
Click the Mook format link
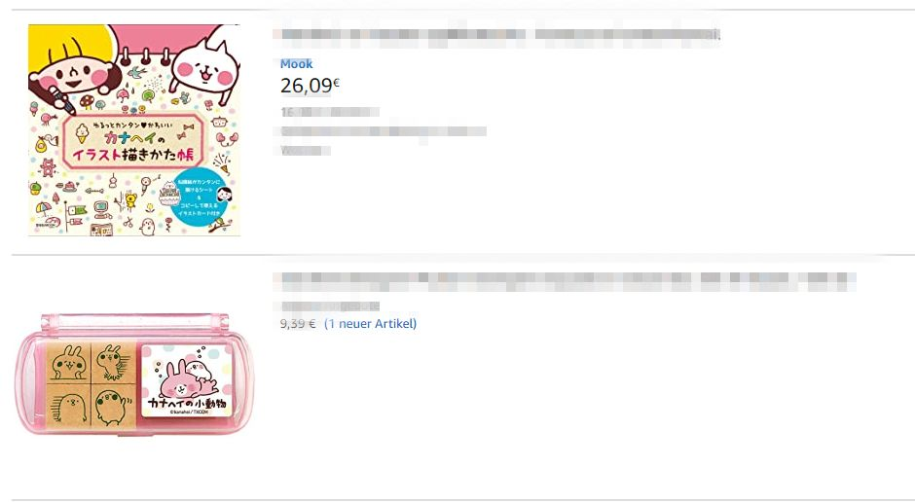[297, 63]
